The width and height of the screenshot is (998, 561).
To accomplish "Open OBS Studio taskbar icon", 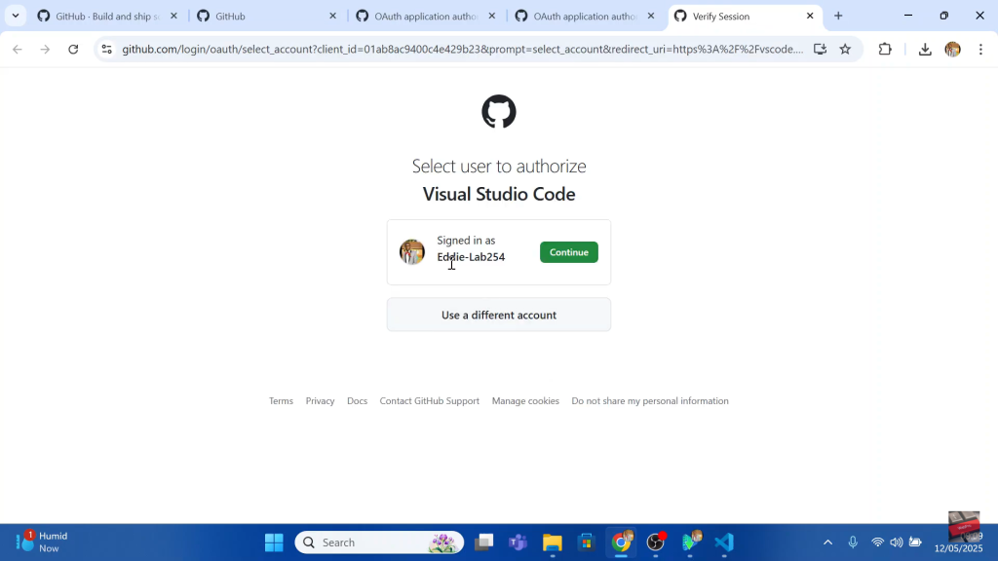I will [656, 542].
